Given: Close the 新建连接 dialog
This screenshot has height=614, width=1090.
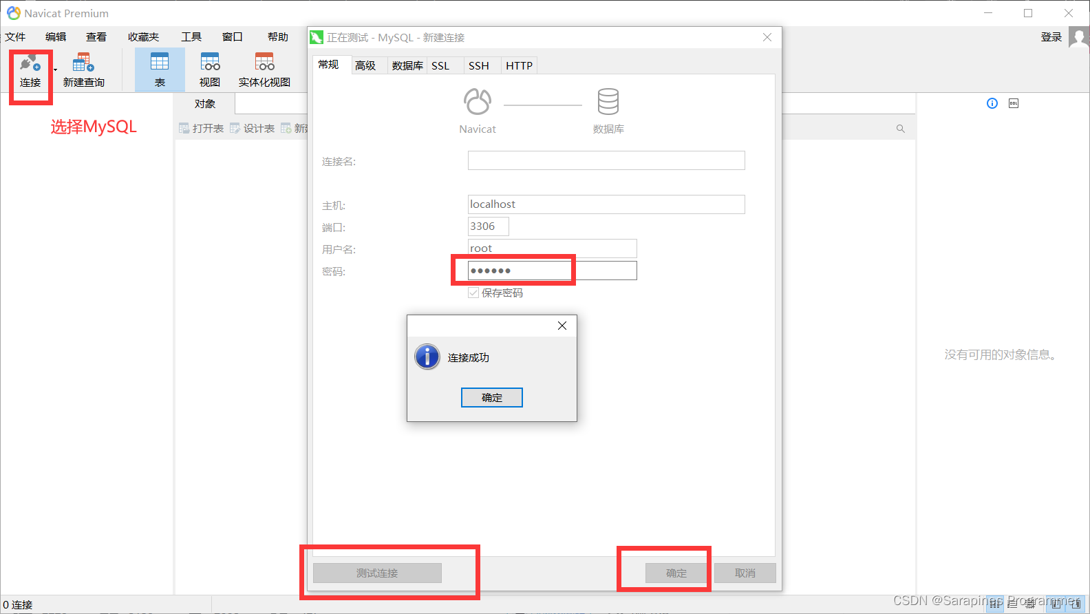Looking at the screenshot, I should (x=767, y=37).
